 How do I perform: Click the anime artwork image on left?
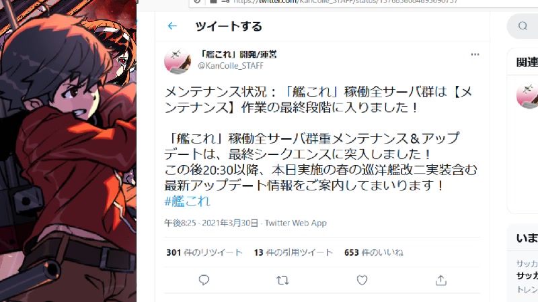click(x=68, y=151)
